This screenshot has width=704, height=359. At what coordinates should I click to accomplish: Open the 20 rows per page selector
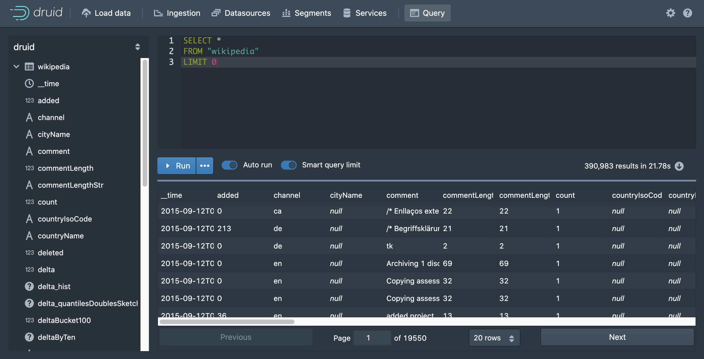tap(494, 337)
